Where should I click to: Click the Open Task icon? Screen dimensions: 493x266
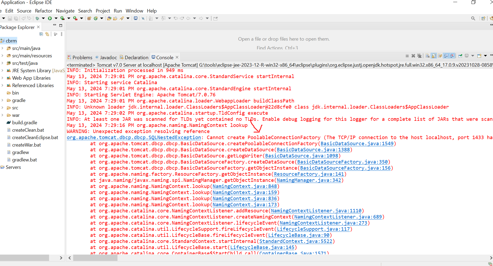115,18
